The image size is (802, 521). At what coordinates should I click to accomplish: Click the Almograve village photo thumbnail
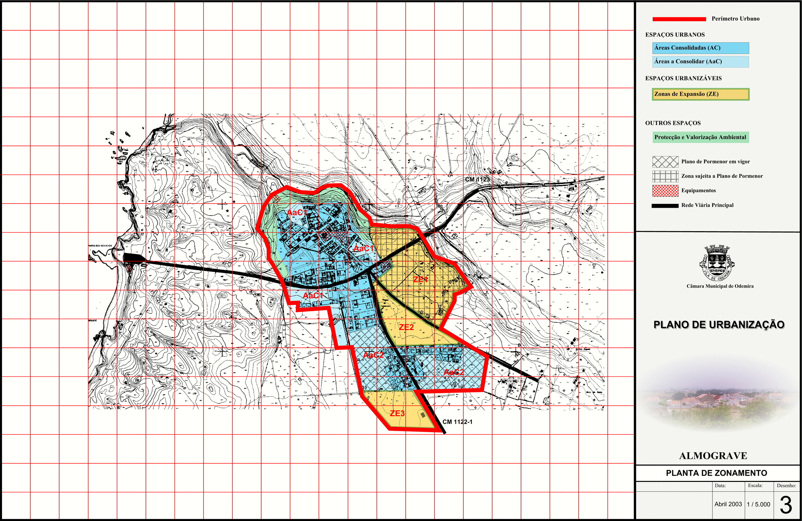point(718,398)
